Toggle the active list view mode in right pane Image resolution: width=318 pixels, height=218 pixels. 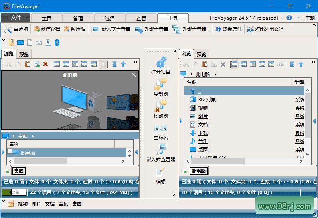[235, 65]
